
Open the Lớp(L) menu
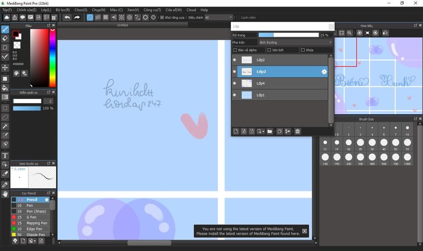click(46, 10)
